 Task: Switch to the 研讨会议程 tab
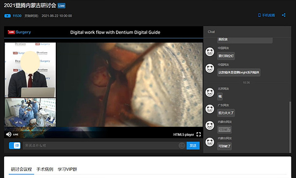[21, 169]
